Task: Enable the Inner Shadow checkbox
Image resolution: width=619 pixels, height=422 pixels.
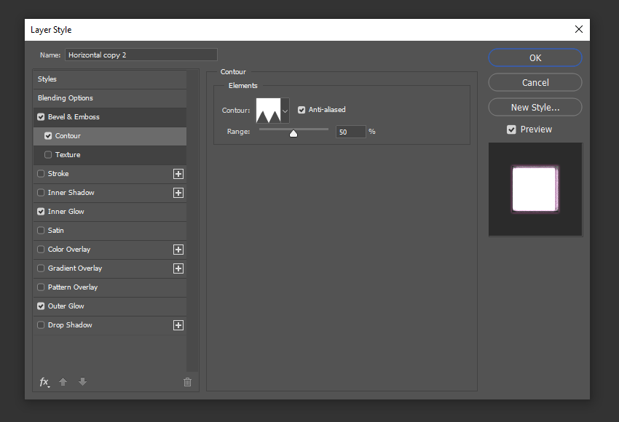Action: [41, 193]
